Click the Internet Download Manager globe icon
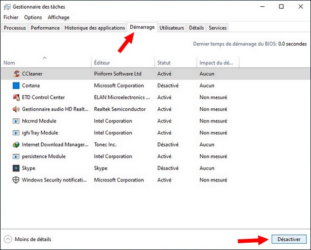Image resolution: width=311 pixels, height=250 pixels. click(16, 145)
